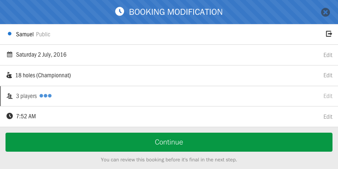Click the players icon beside 3 players

pyautogui.click(x=9, y=96)
